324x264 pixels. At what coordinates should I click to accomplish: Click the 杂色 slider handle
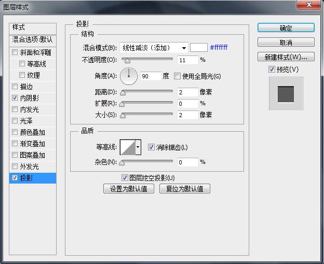[x=122, y=163]
